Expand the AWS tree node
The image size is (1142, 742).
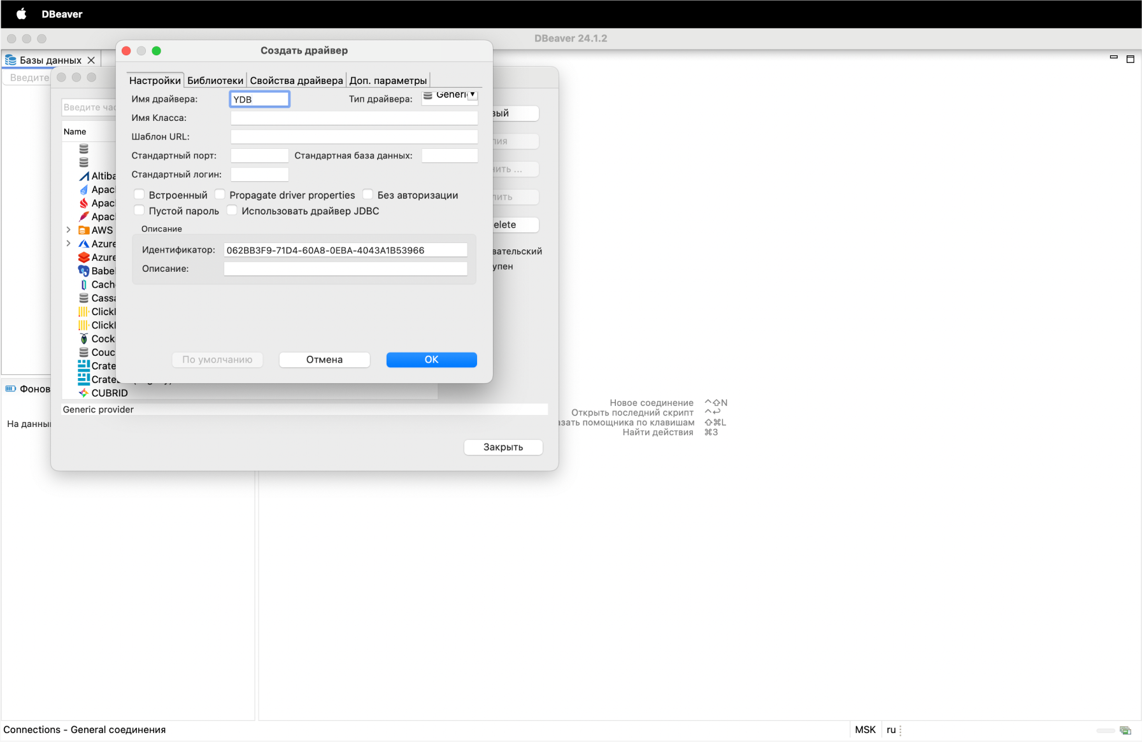pyautogui.click(x=68, y=230)
